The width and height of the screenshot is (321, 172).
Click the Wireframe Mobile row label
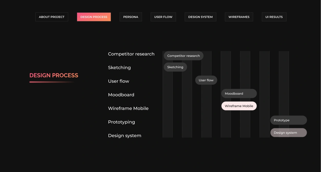coord(128,108)
